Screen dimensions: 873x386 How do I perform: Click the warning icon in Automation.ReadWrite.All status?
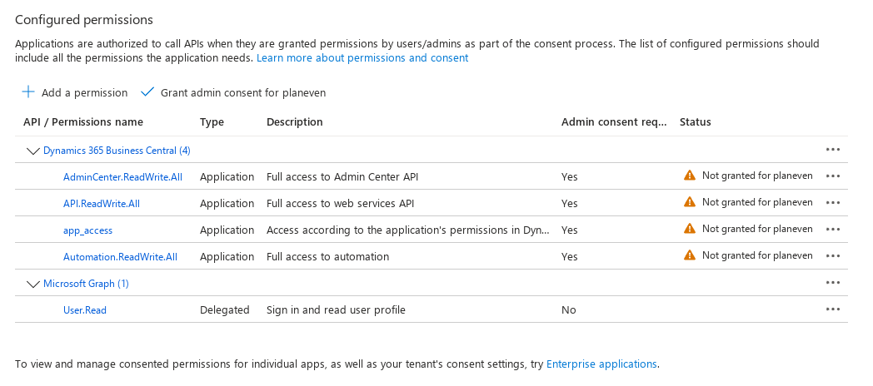(x=689, y=256)
